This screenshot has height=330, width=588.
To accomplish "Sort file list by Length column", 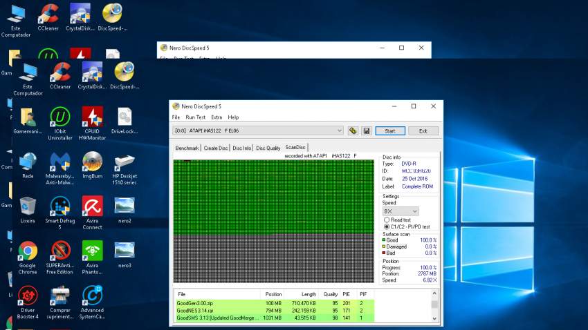I will click(x=301, y=295).
